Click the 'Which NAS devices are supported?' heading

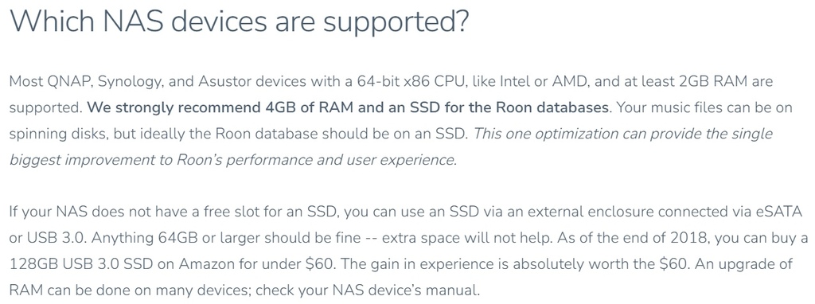pos(239,22)
